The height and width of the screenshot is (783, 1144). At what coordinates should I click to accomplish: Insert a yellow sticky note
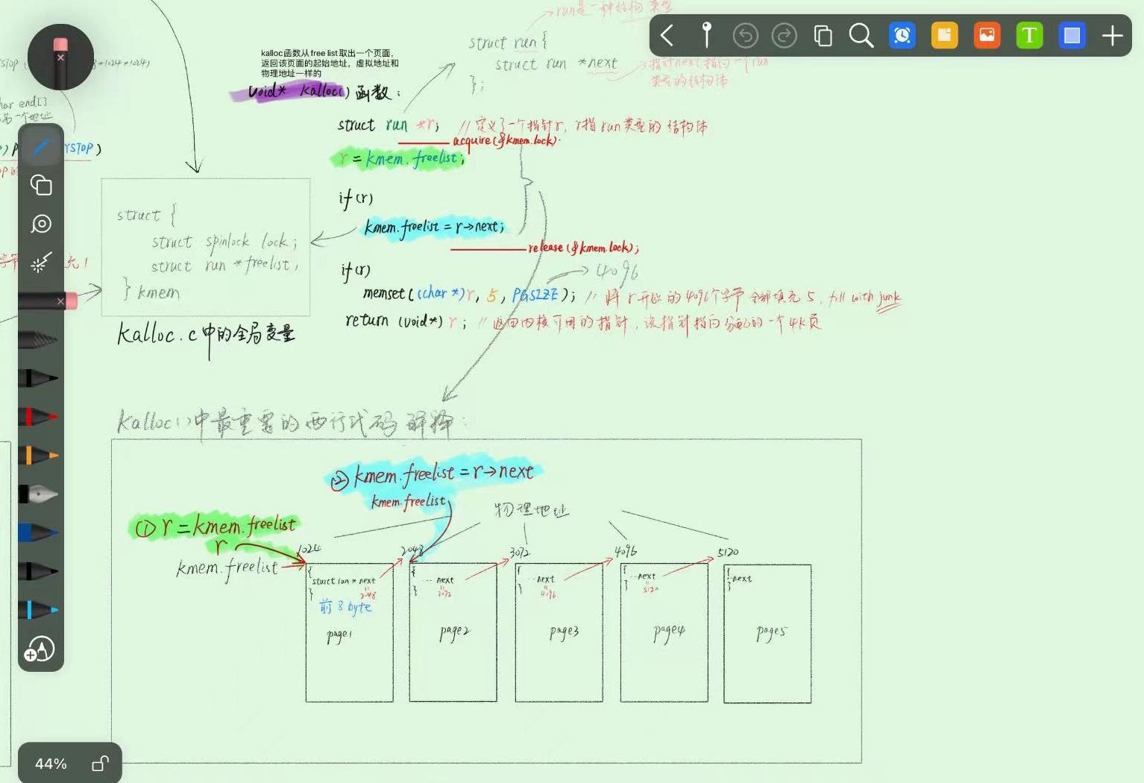(944, 35)
